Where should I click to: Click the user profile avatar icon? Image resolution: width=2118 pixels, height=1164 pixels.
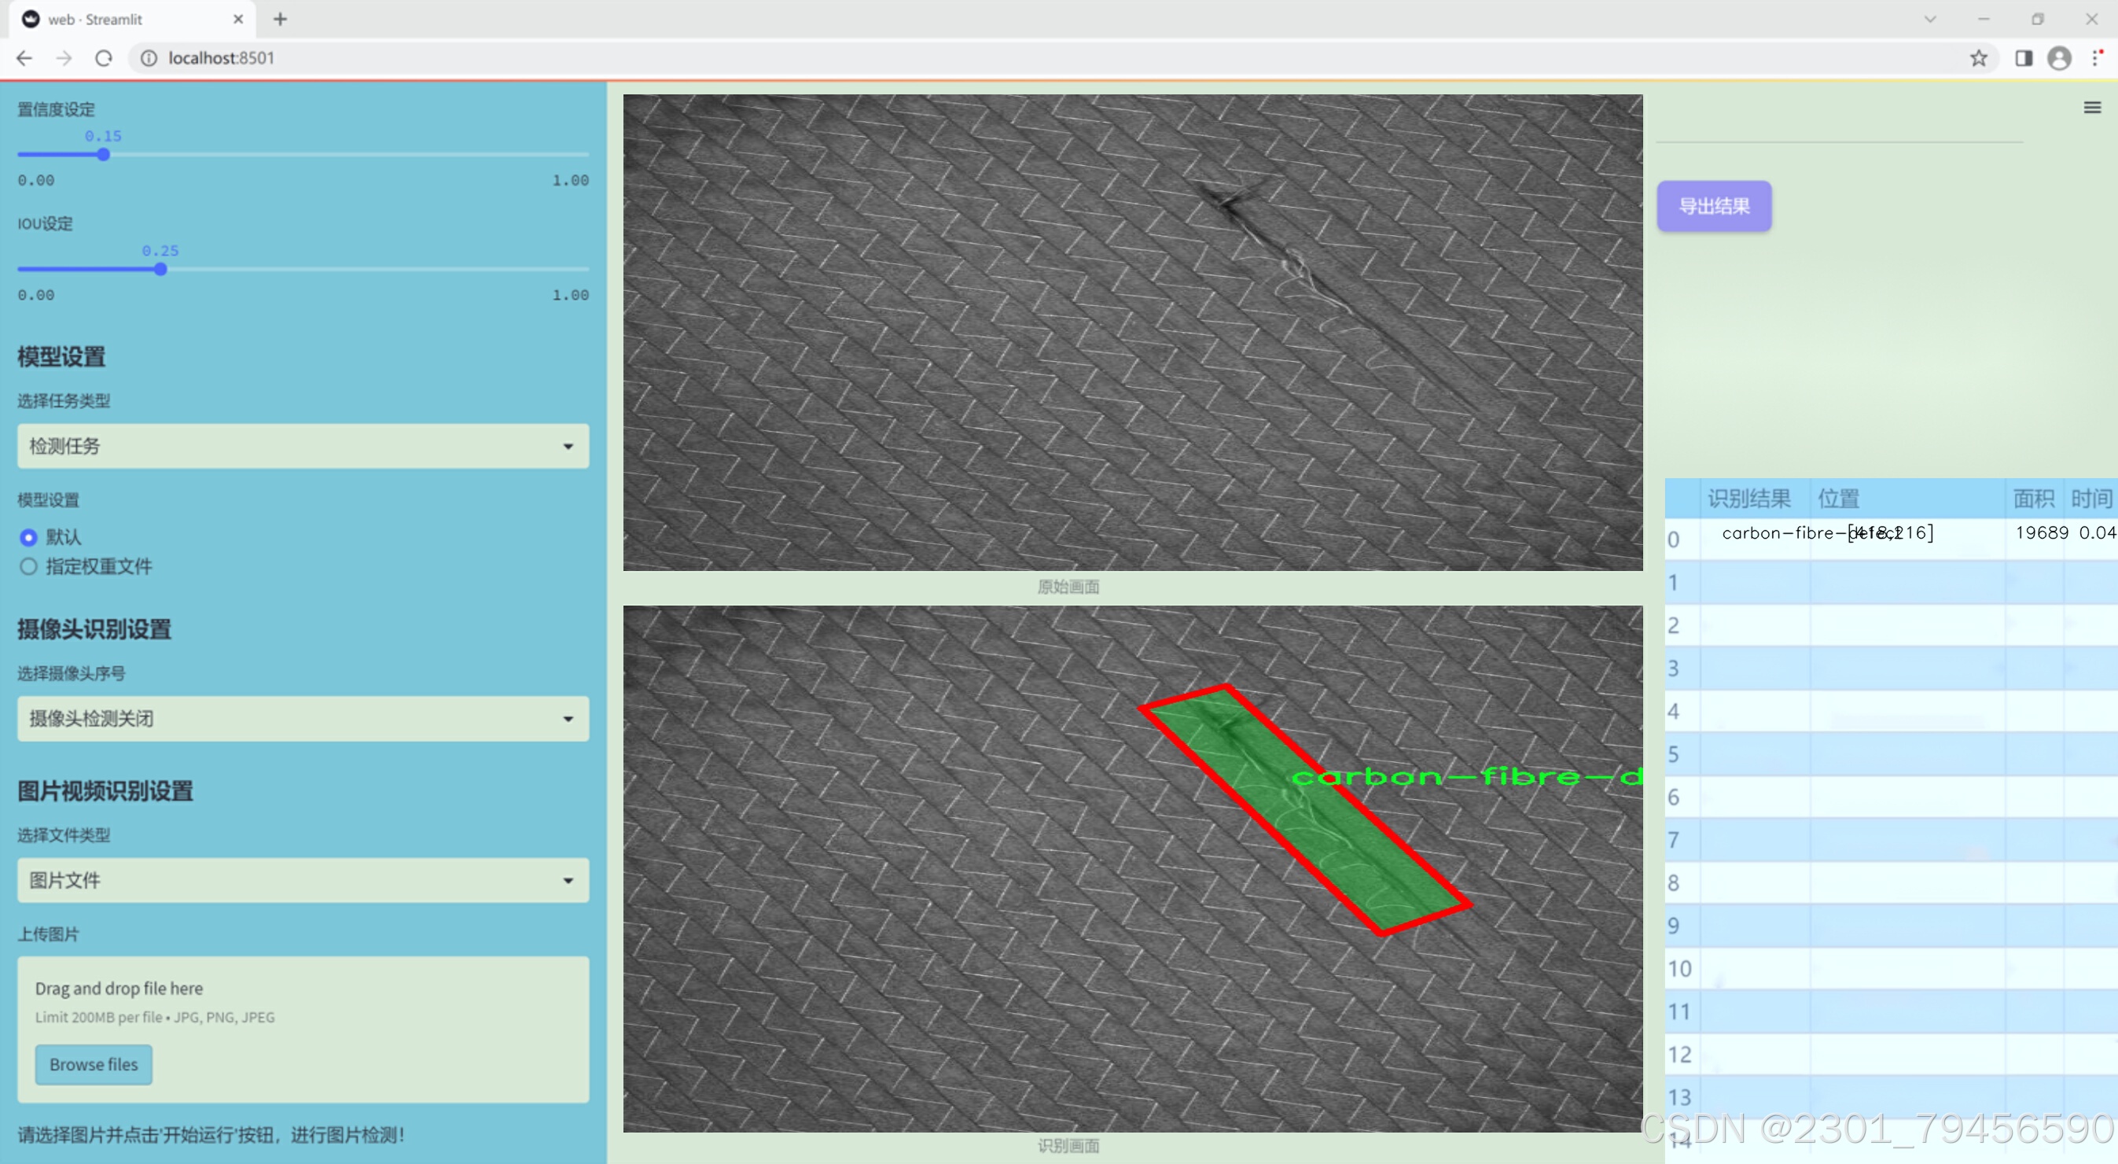[2059, 58]
